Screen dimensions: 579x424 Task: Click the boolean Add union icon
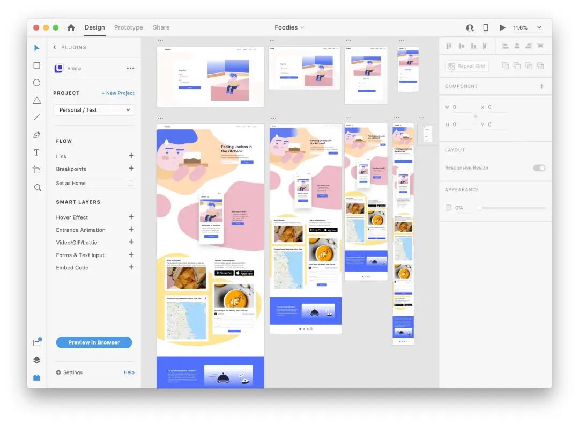click(505, 66)
